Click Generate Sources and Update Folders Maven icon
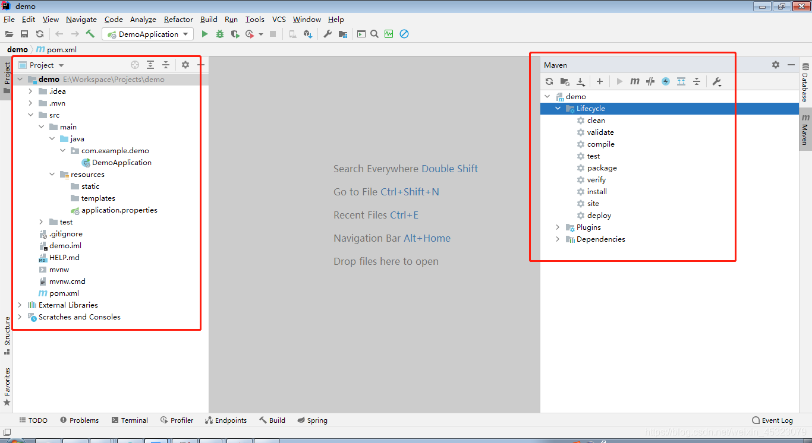Screen dimensions: 812x443 point(565,81)
